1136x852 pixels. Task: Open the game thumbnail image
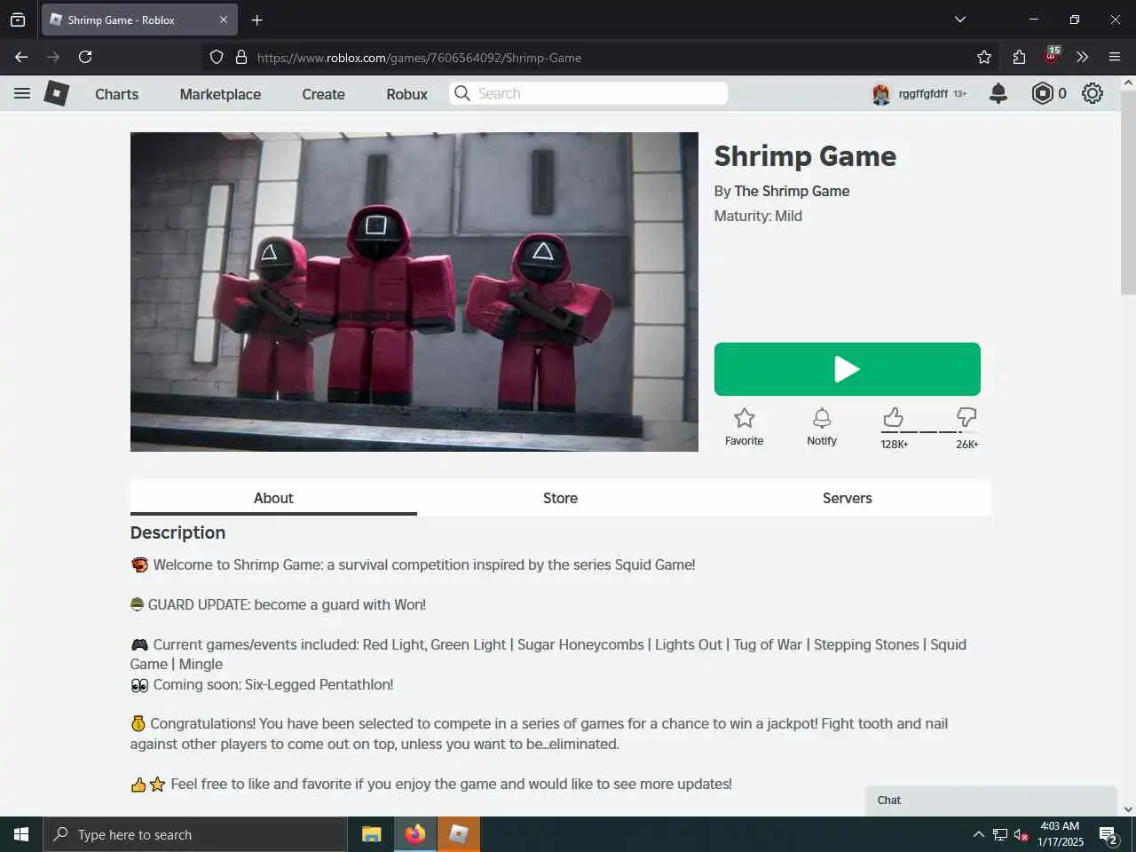point(414,292)
